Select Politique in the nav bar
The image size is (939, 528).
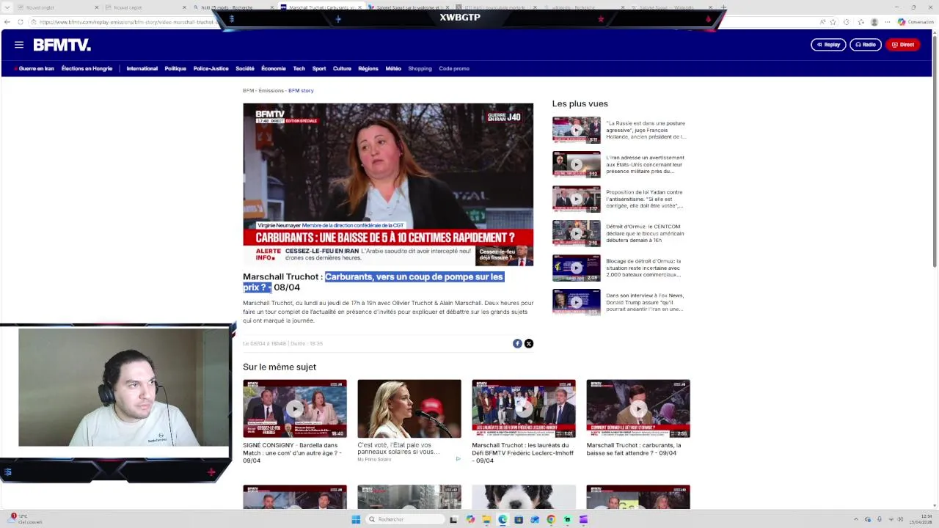[175, 68]
